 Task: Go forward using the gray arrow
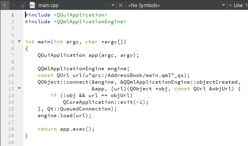pos(14,6)
